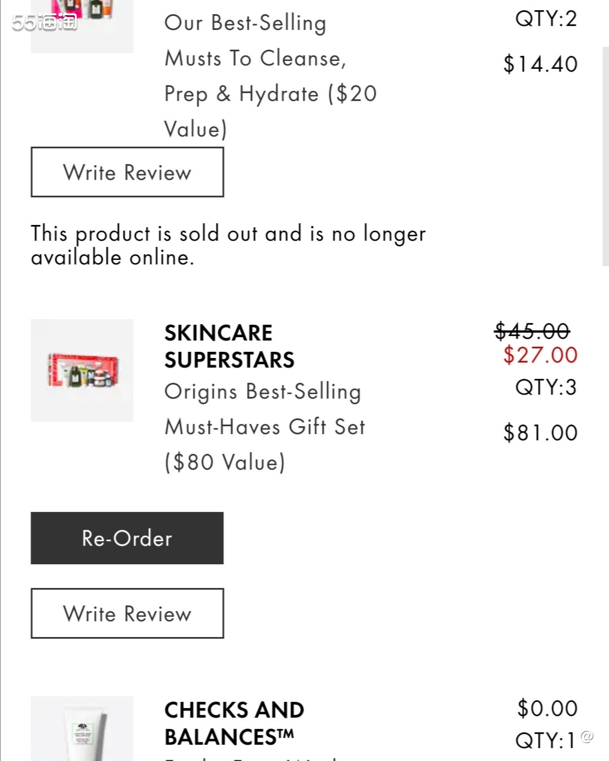Image resolution: width=609 pixels, height=761 pixels.
Task: Click the $0.00 price for Checks and Balances
Action: tap(547, 709)
